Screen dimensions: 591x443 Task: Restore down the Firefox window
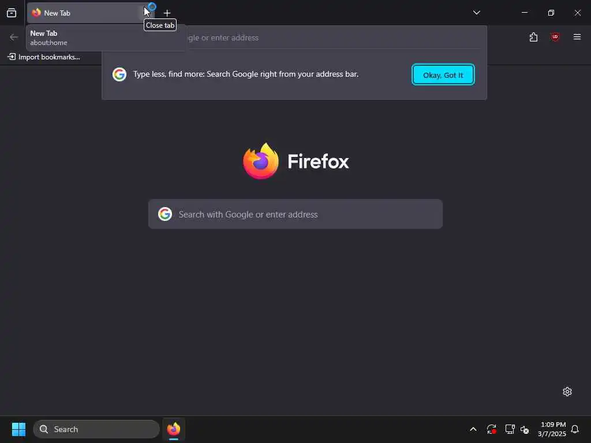click(551, 13)
